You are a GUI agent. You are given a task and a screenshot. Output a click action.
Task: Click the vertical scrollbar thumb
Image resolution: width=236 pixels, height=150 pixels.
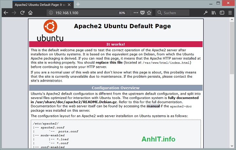(x=232, y=48)
